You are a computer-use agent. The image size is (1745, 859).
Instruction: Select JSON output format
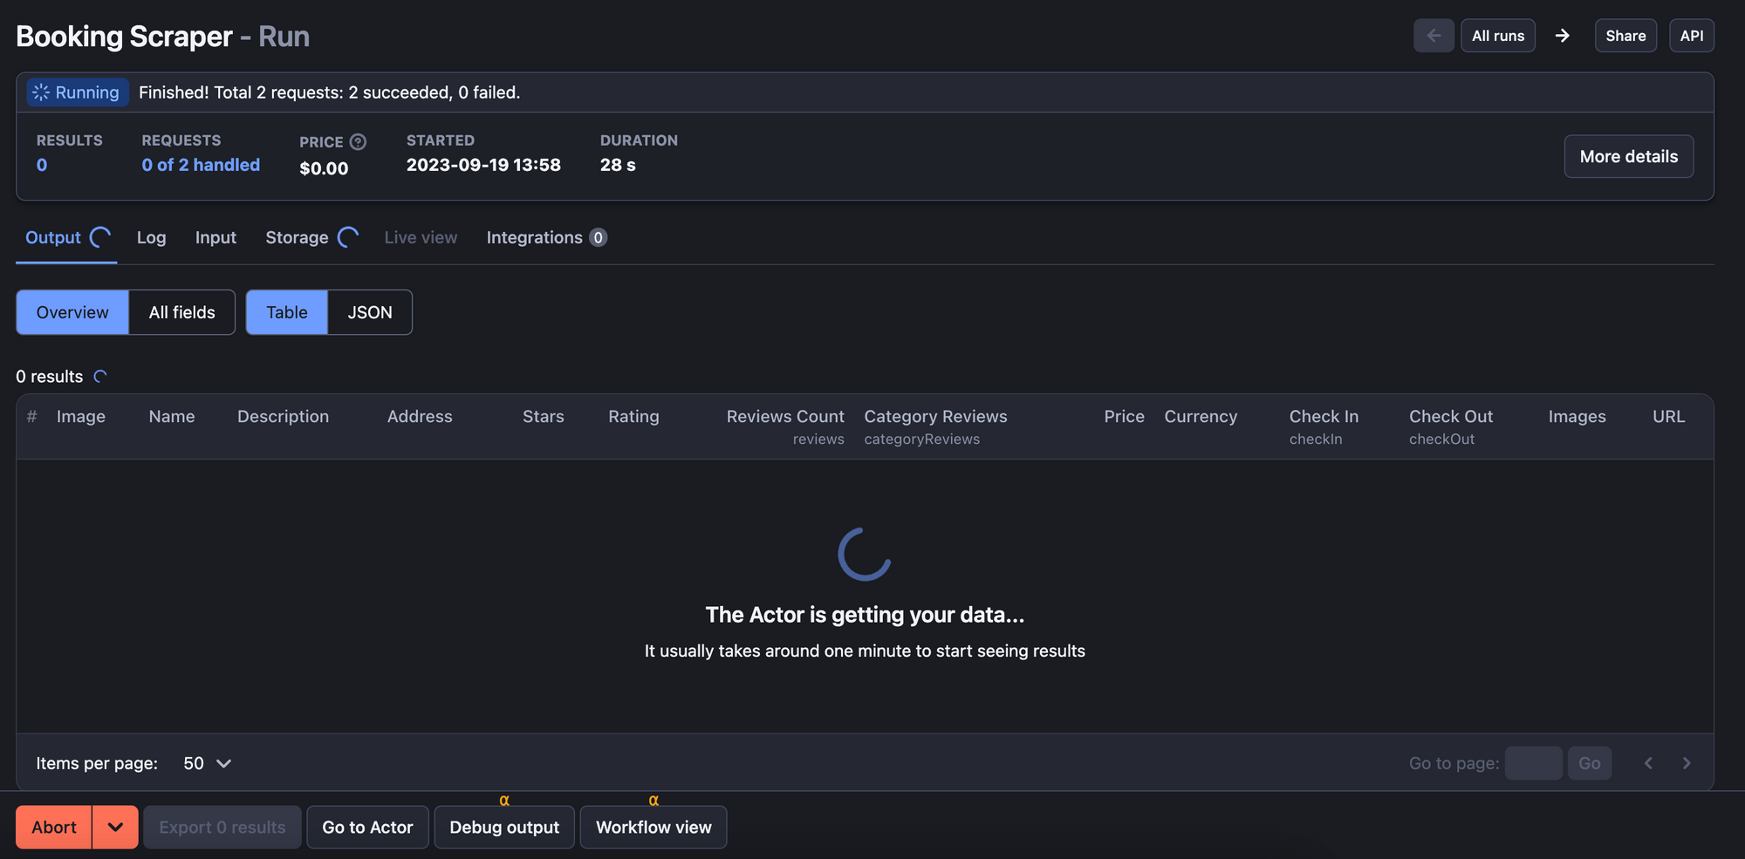[370, 312]
